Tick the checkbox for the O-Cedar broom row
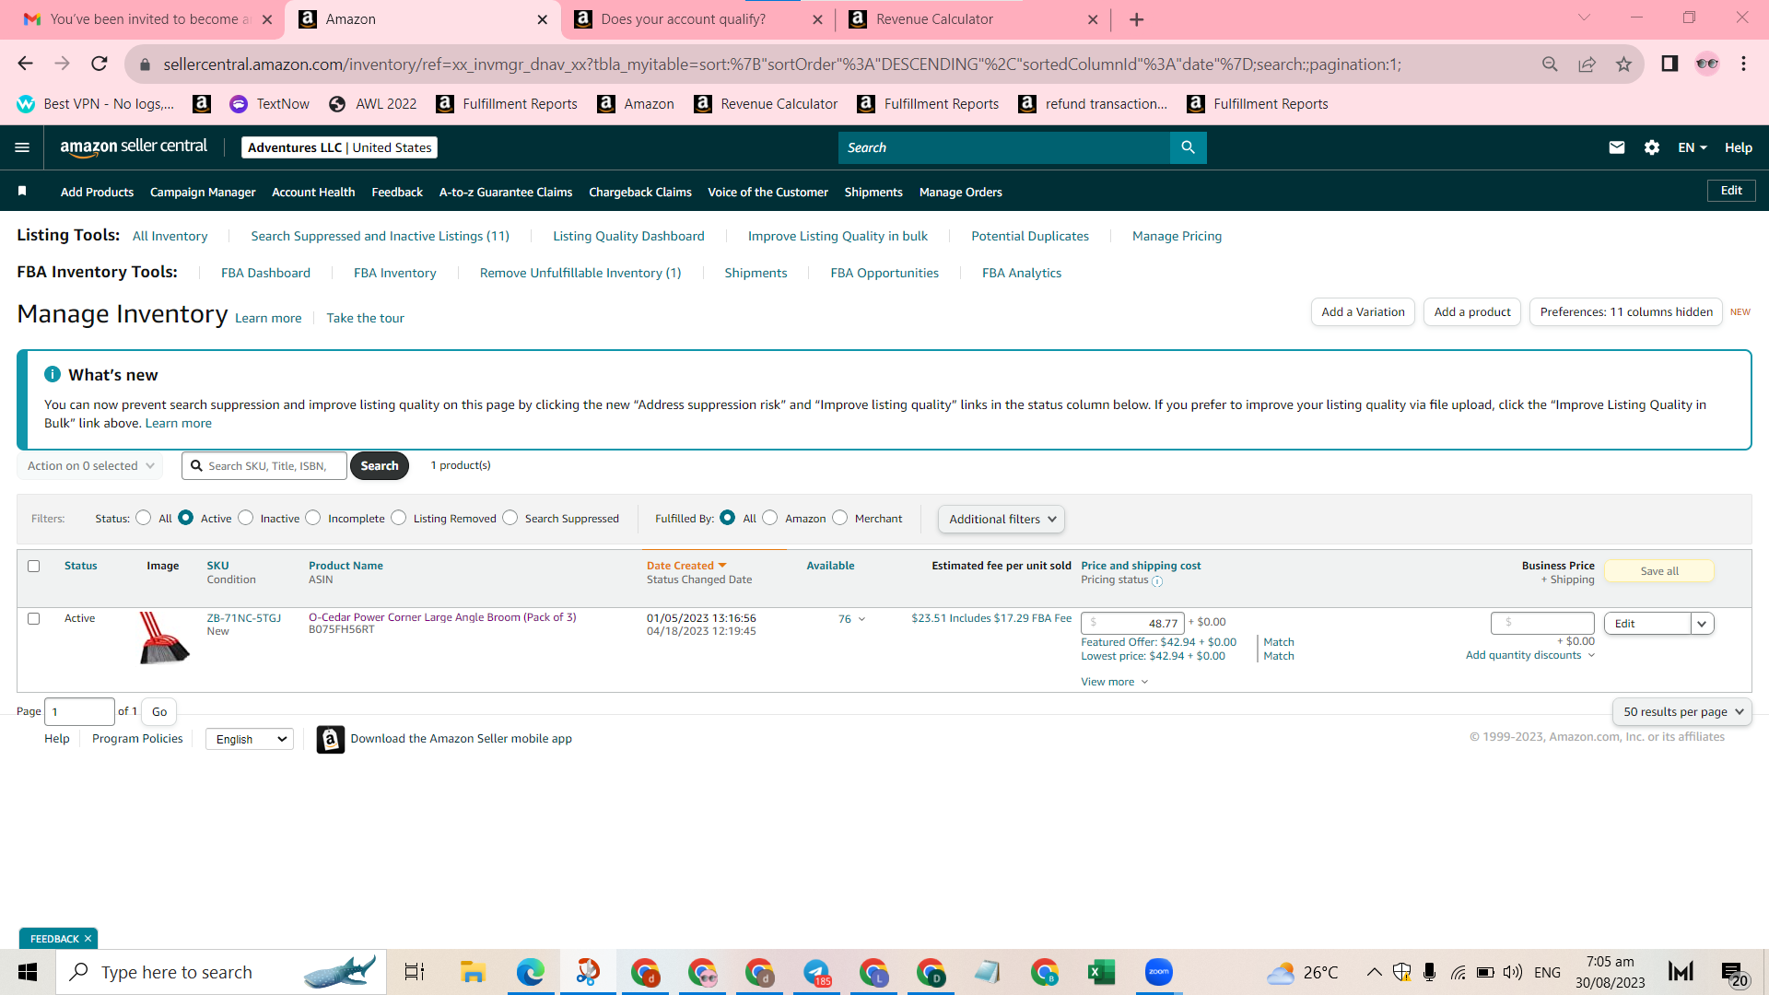This screenshot has width=1769, height=995. (x=34, y=619)
